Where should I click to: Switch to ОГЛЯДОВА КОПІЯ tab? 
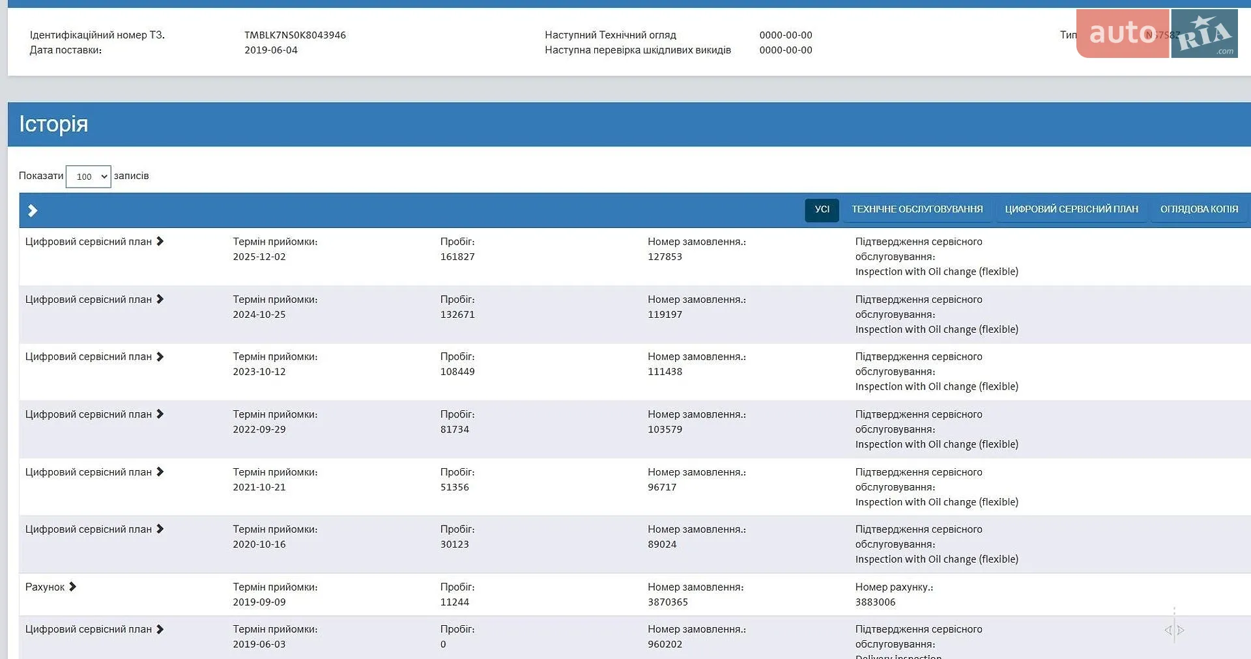(1199, 210)
